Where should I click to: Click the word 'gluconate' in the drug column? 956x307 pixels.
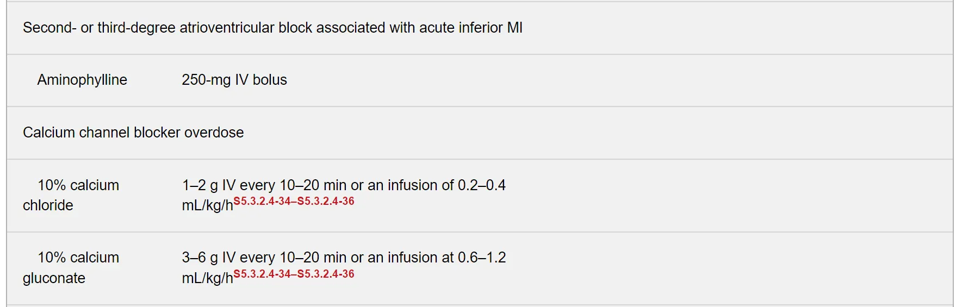(x=54, y=278)
